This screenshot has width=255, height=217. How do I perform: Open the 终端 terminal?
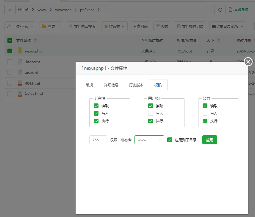pos(162,26)
